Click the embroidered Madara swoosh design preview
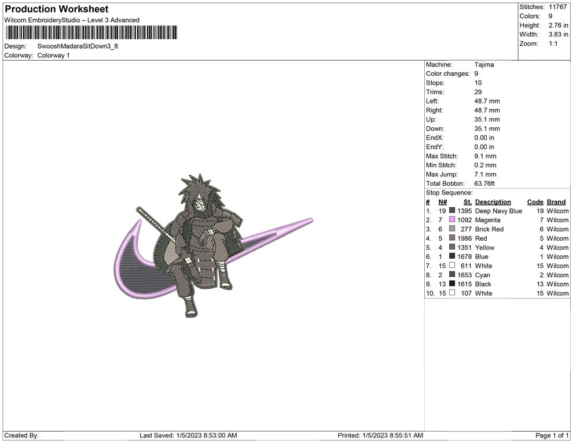Image resolution: width=573 pixels, height=441 pixels. [x=213, y=245]
